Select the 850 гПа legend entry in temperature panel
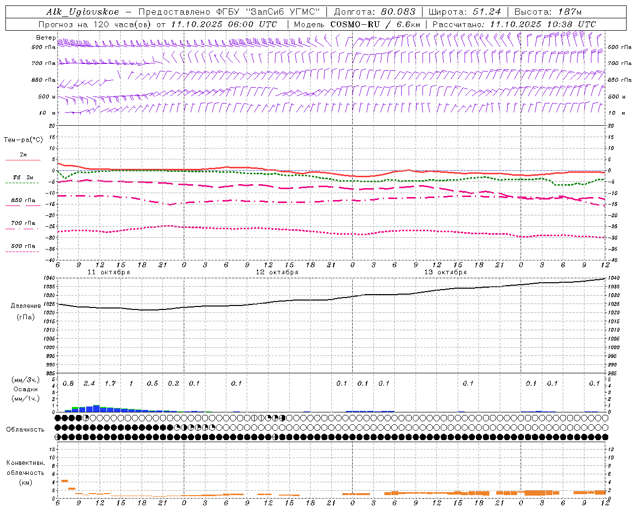 23,201
